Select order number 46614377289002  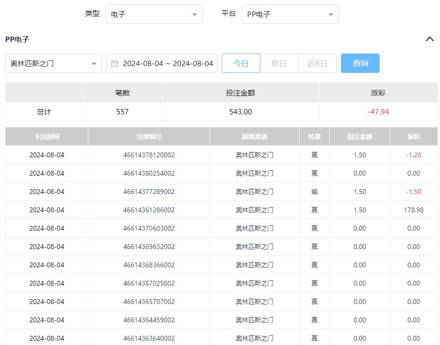(149, 192)
